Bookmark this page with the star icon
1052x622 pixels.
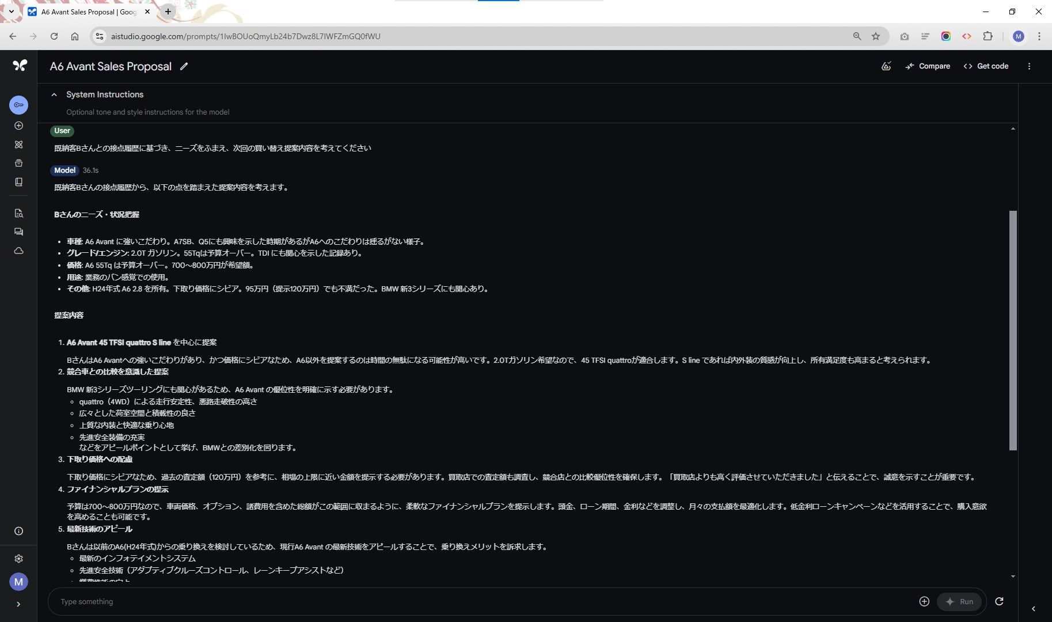coord(876,36)
